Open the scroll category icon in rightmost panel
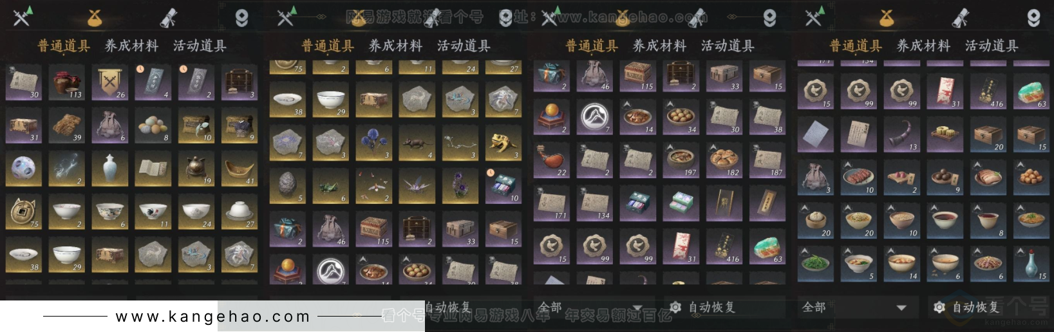1054x332 pixels. pyautogui.click(x=960, y=17)
